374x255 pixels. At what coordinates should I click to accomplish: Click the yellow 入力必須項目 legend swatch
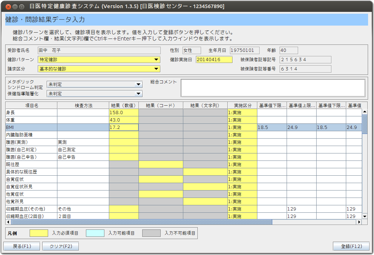point(39,233)
